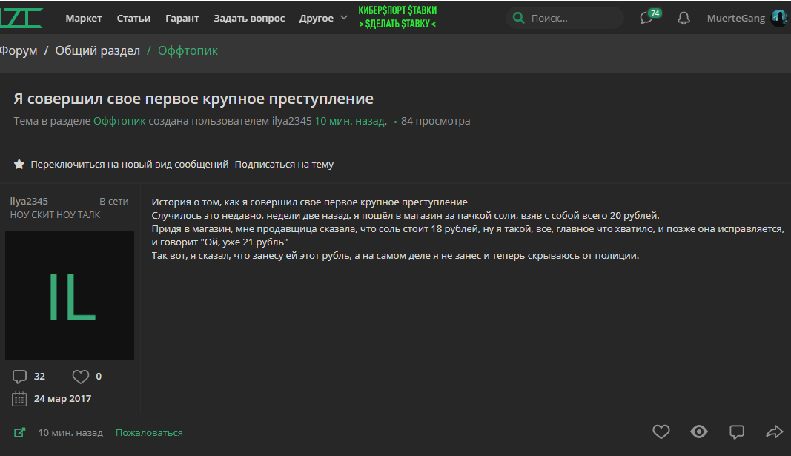Navigate to Общий раздел breadcrumb
The image size is (791, 456).
97,50
